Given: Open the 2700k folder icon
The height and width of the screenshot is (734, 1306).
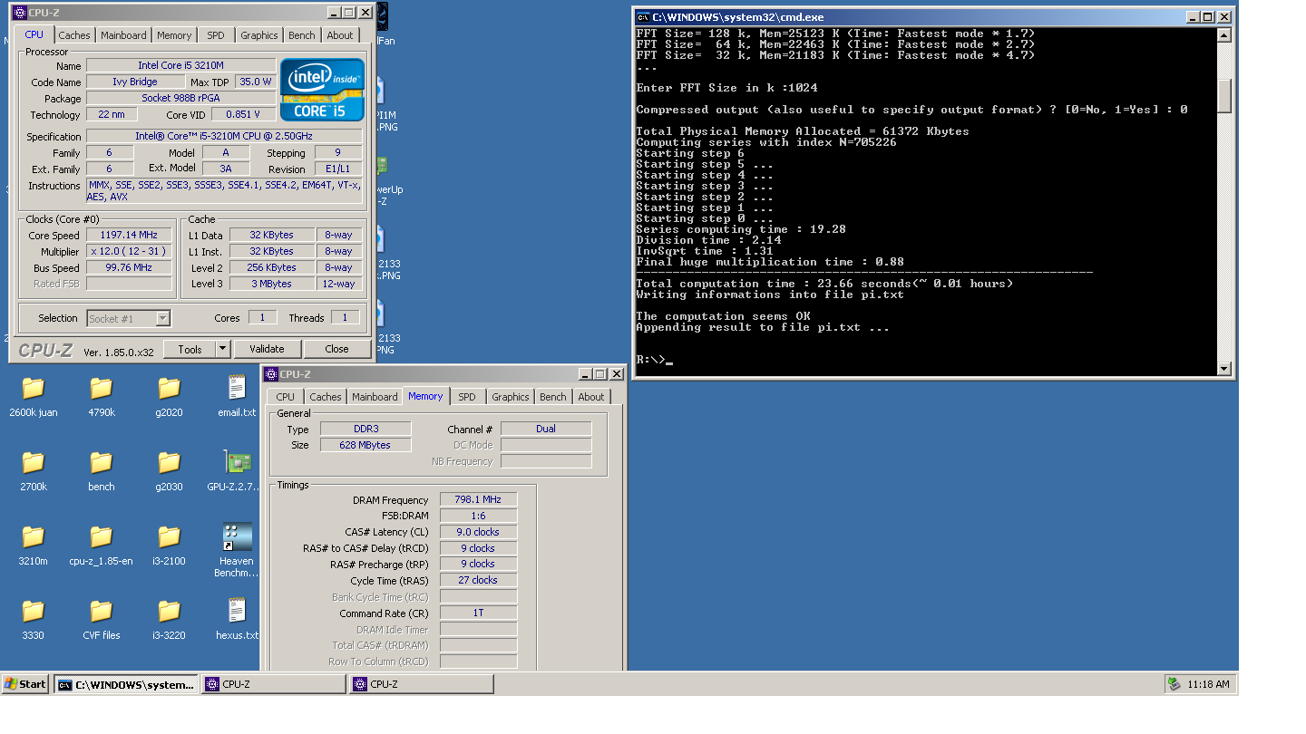Looking at the screenshot, I should [34, 463].
